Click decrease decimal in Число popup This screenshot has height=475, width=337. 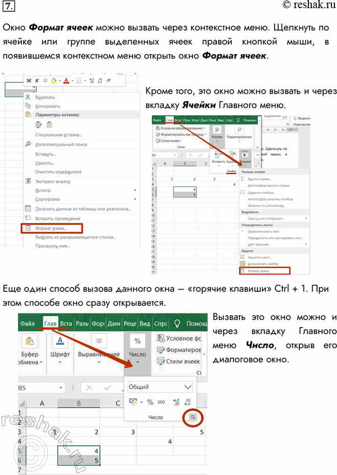coord(187,402)
